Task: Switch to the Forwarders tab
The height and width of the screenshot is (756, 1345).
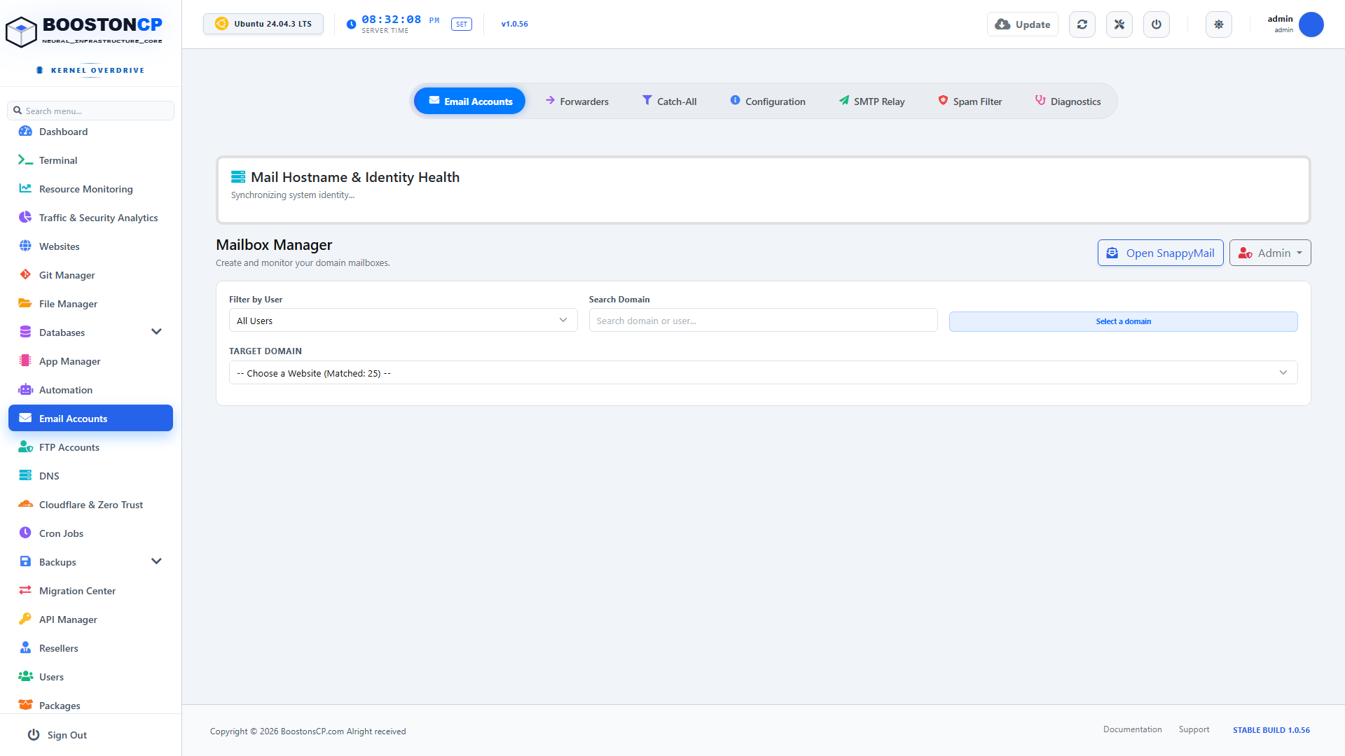Action: tap(577, 101)
